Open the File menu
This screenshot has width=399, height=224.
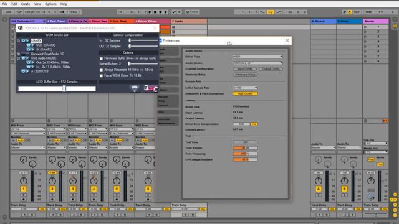pos(5,4)
